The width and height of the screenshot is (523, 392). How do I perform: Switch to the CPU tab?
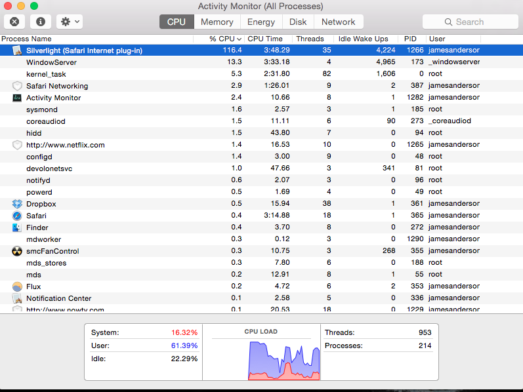coord(177,22)
